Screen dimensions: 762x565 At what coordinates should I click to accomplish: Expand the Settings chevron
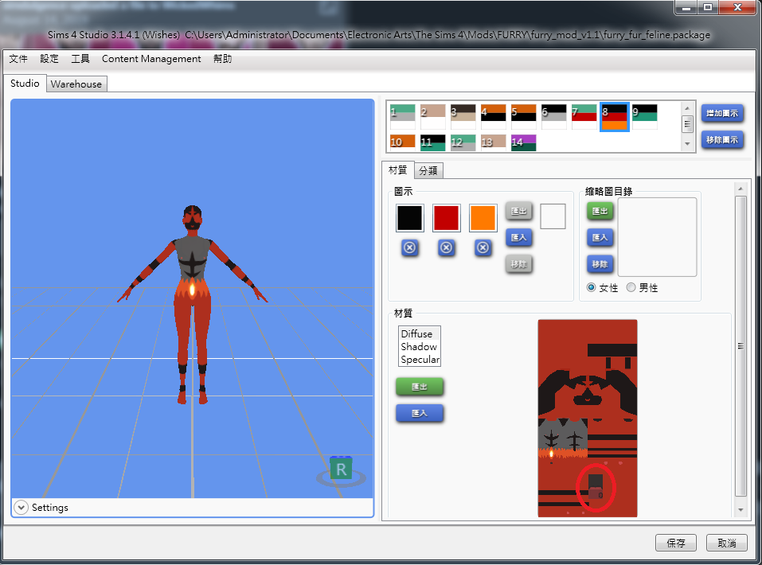pos(21,507)
